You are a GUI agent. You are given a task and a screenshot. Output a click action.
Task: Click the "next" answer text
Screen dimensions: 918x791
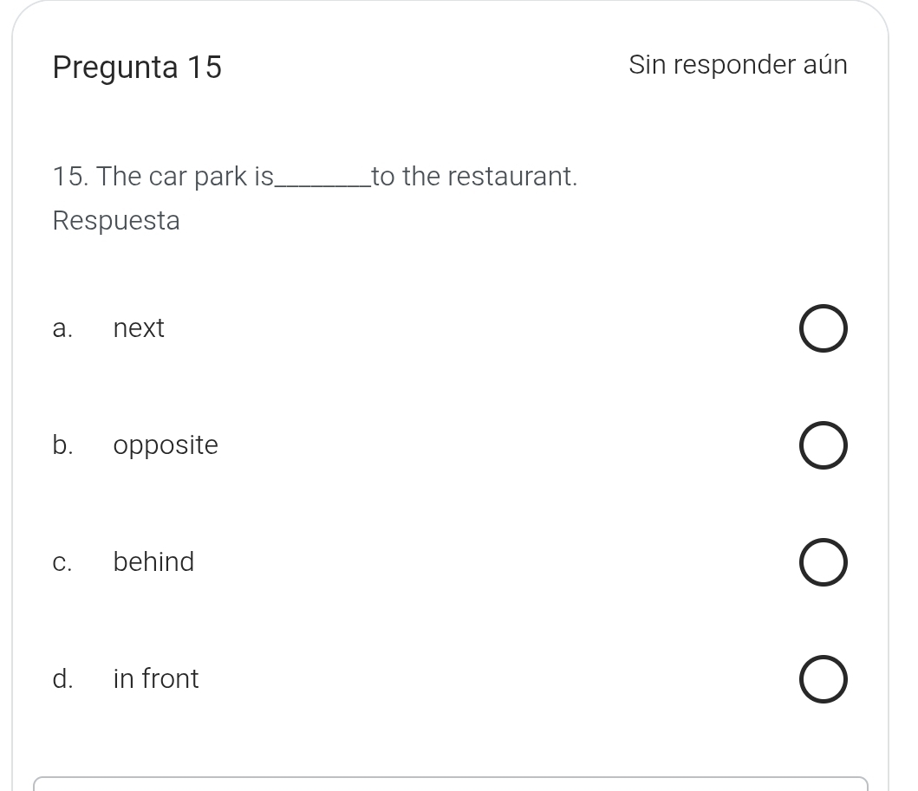[139, 328]
